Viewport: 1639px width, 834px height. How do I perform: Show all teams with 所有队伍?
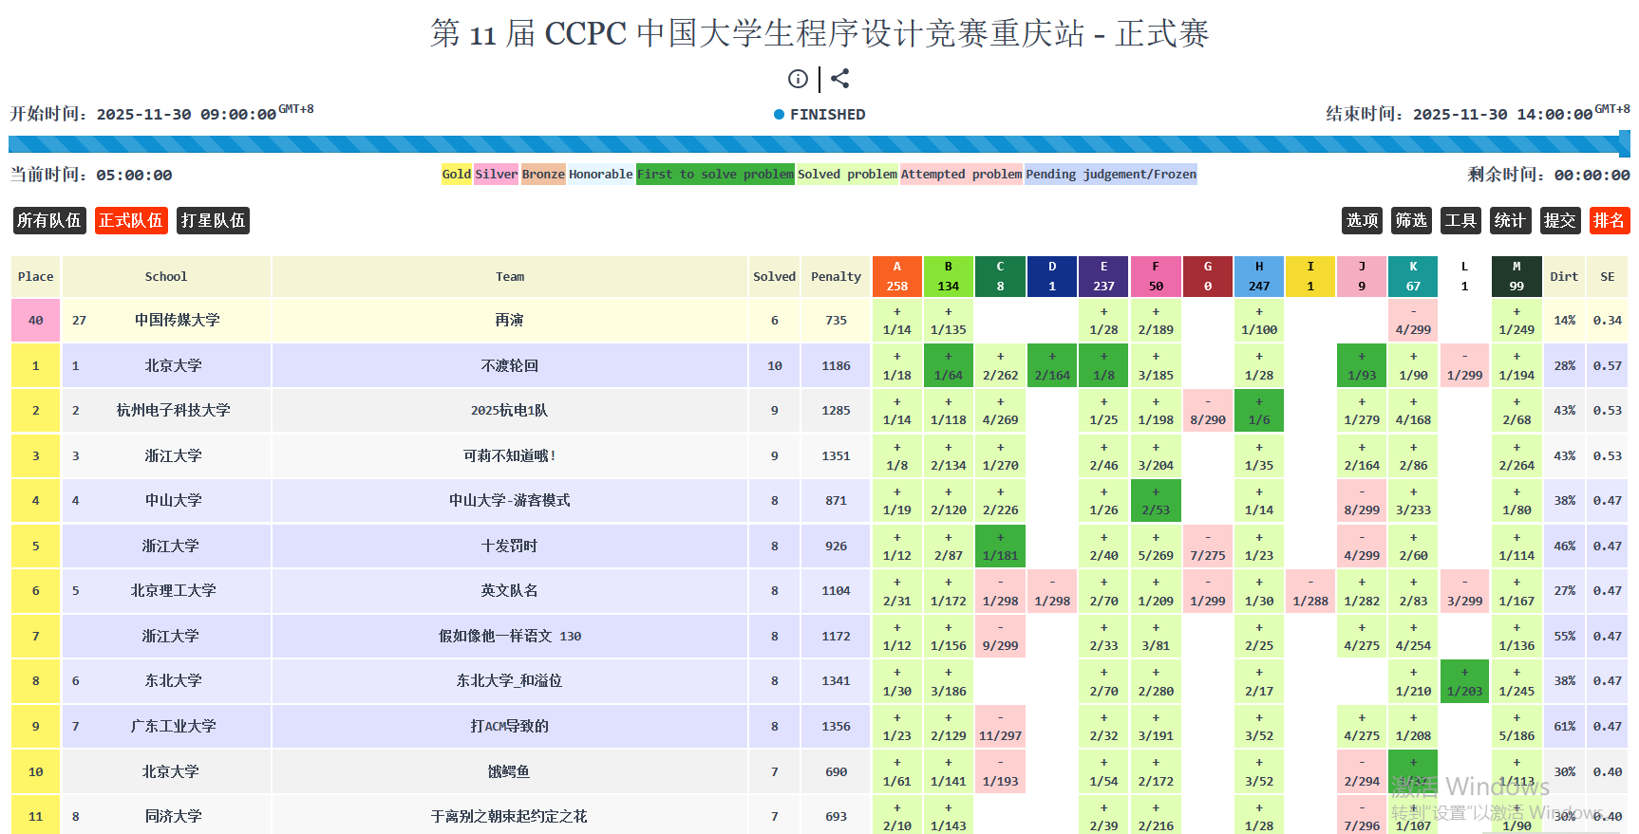[49, 220]
